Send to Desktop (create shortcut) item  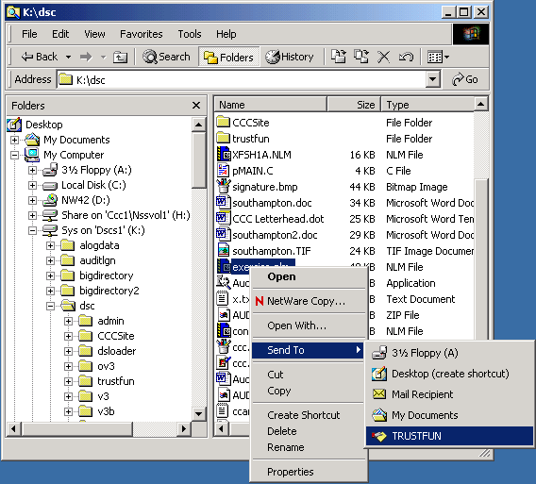coord(450,374)
